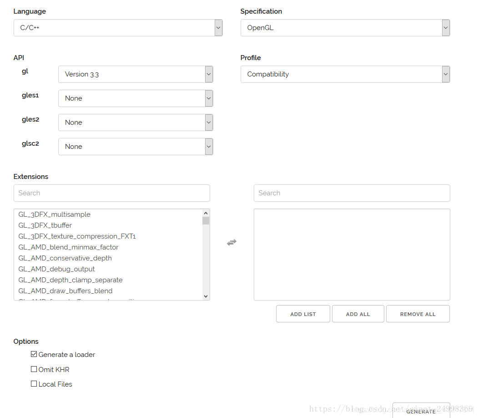478x418 pixels.
Task: Select GL_AMD_draw_buffers_blend extension
Action: coord(108,291)
